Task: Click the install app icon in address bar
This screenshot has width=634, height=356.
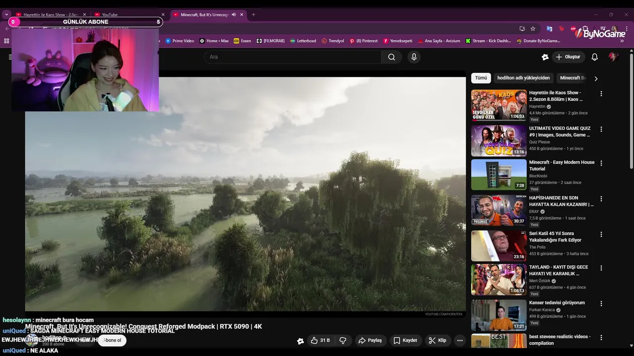Action: point(522,29)
